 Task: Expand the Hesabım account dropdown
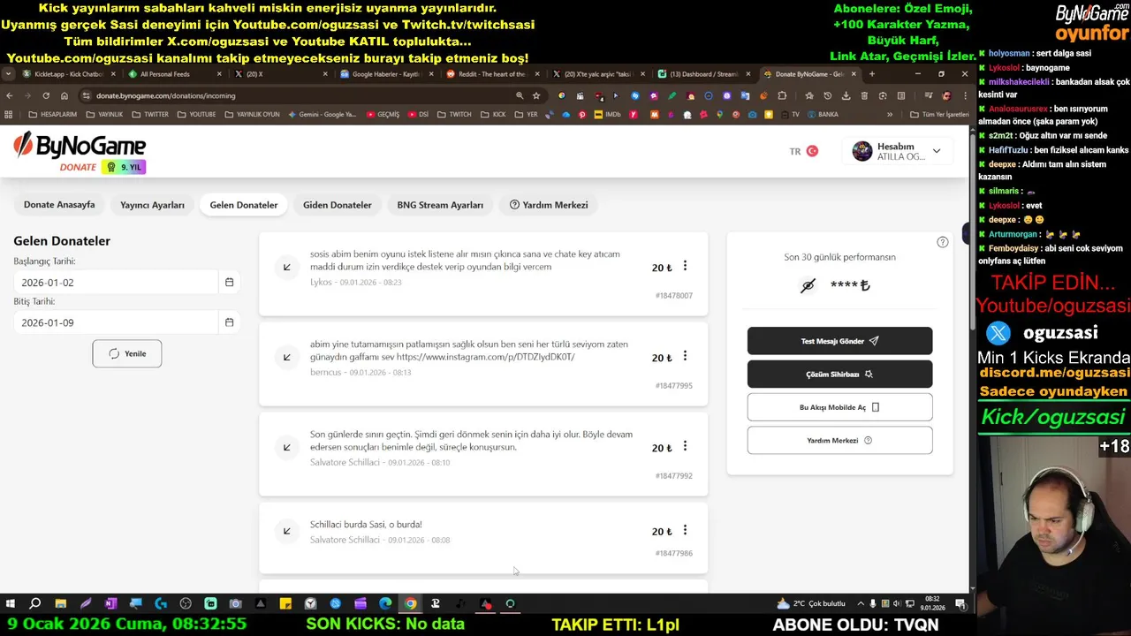[x=937, y=151]
